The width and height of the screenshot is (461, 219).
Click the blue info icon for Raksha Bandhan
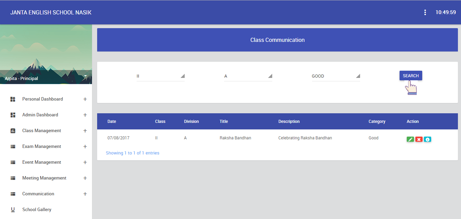[427, 139]
